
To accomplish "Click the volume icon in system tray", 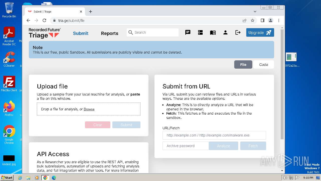I will click(x=285, y=178).
